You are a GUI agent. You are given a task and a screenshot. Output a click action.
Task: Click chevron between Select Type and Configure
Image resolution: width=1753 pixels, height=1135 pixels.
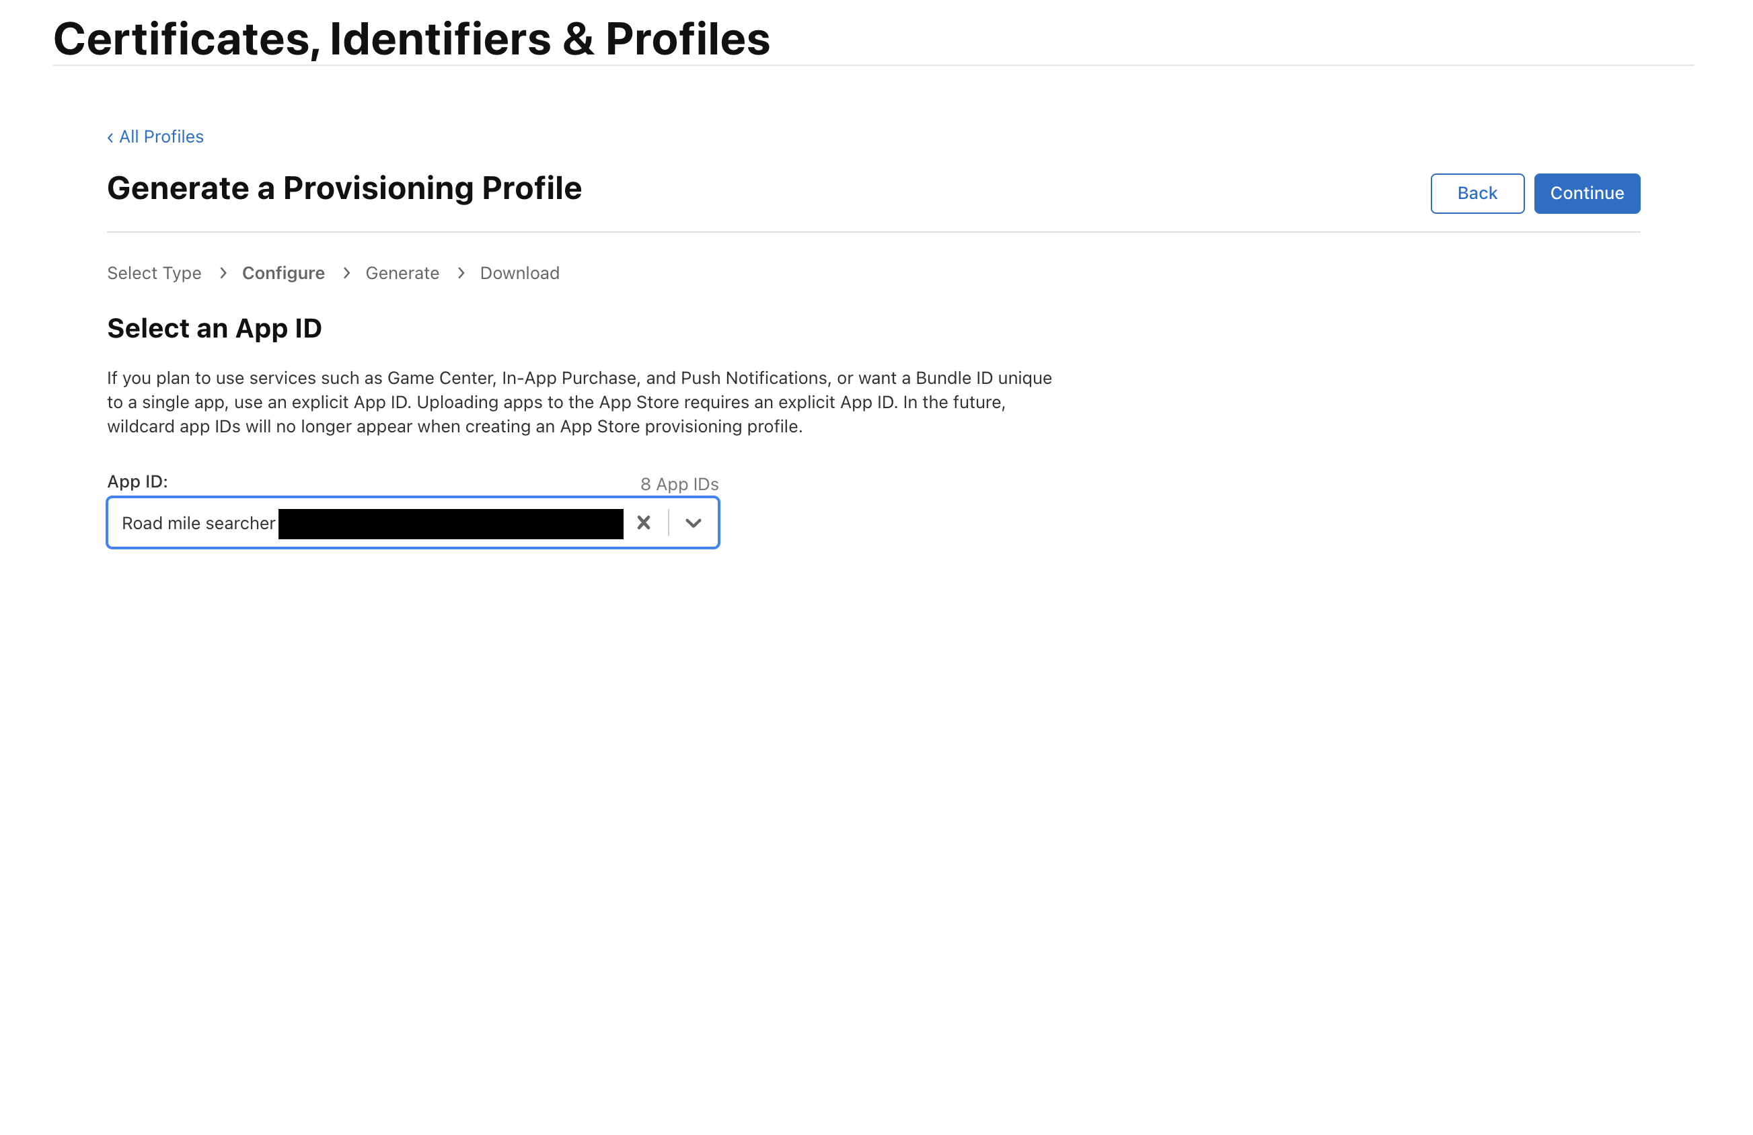pos(223,273)
